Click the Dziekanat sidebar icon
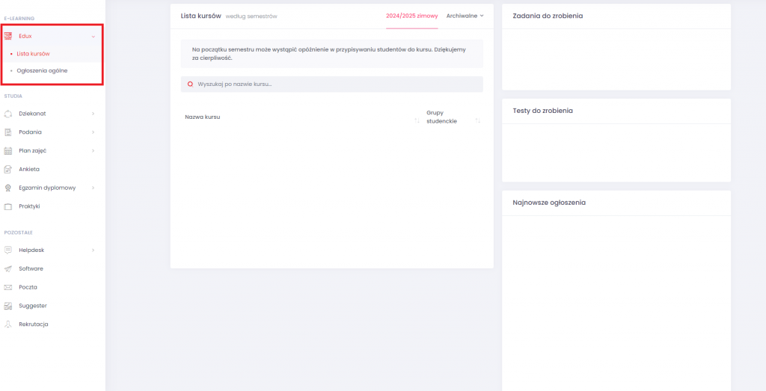The height and width of the screenshot is (391, 766). point(8,114)
